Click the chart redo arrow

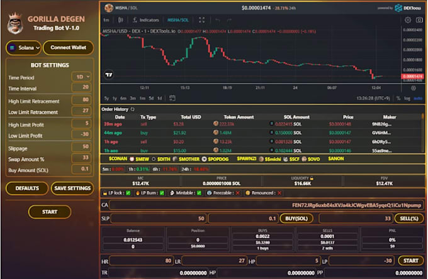click(229, 20)
